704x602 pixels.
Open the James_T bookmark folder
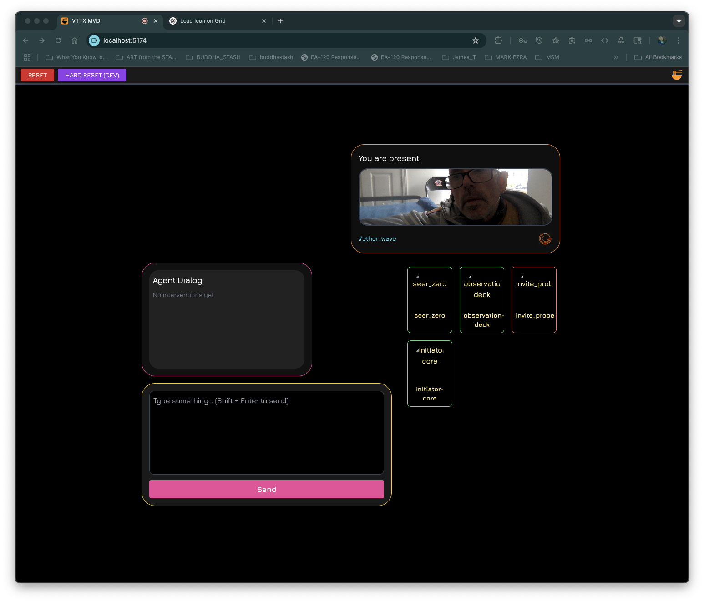[459, 57]
